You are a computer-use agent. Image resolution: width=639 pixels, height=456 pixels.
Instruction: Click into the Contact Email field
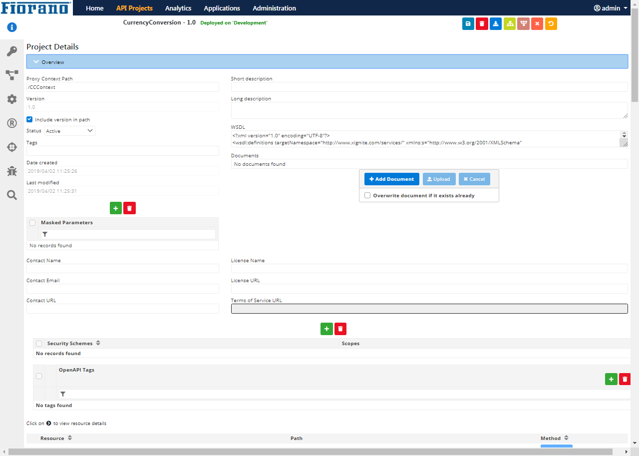(123, 289)
